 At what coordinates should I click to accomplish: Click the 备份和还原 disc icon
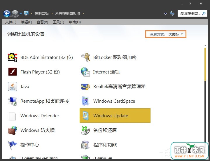pos(85,130)
